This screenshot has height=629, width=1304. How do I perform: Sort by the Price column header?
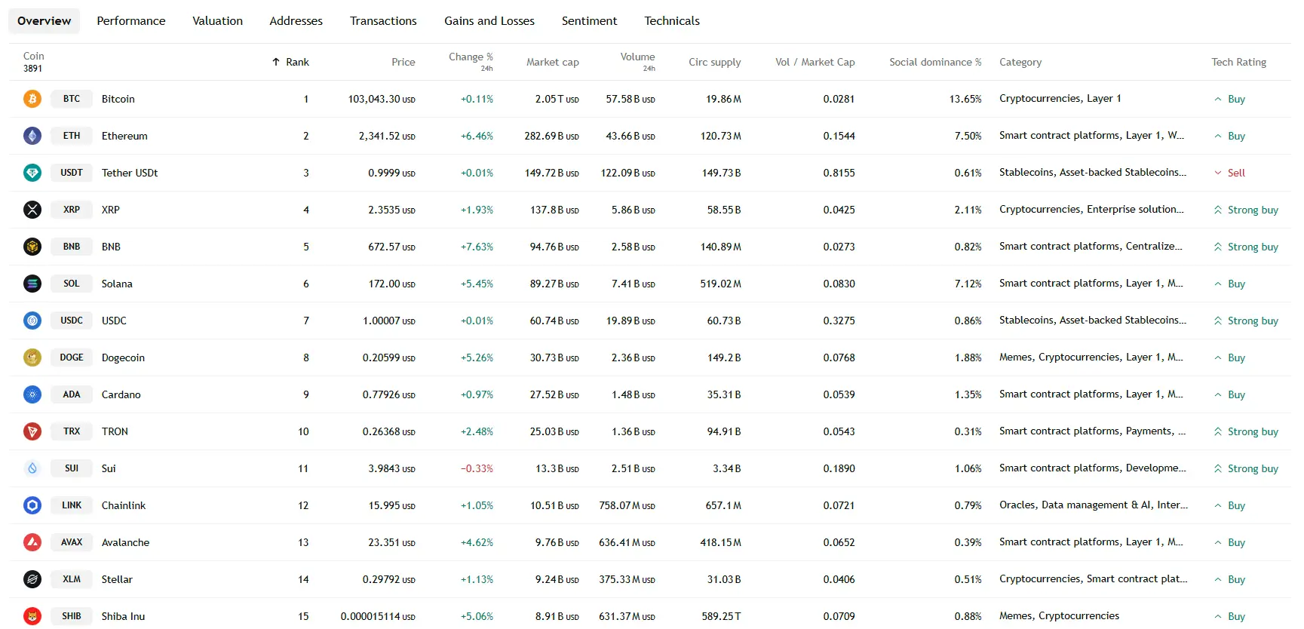point(403,62)
